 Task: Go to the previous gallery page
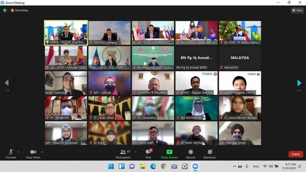point(7,83)
